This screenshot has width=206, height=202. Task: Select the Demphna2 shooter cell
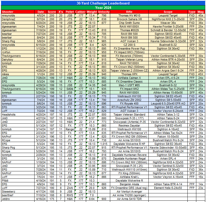click(x=18, y=19)
